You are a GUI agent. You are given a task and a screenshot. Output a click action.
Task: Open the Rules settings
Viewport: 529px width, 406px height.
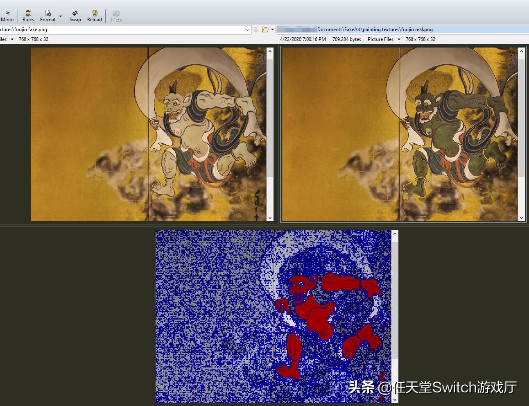point(28,16)
